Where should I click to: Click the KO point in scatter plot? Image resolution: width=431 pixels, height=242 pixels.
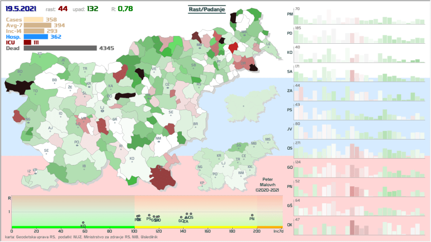(83, 223)
